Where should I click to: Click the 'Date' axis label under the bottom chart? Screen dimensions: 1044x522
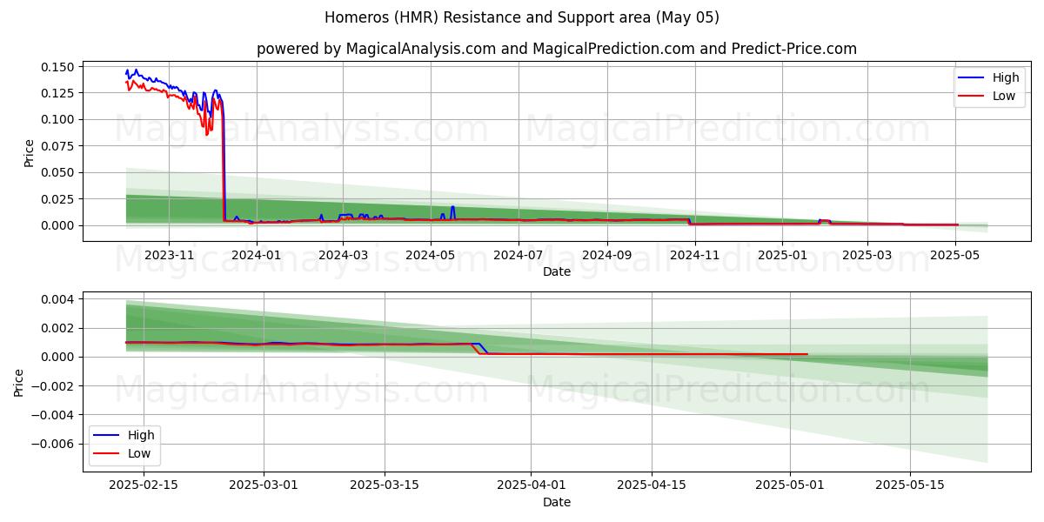pyautogui.click(x=557, y=502)
